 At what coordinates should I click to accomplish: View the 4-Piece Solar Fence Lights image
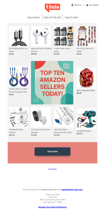pyautogui.click(x=64, y=36)
